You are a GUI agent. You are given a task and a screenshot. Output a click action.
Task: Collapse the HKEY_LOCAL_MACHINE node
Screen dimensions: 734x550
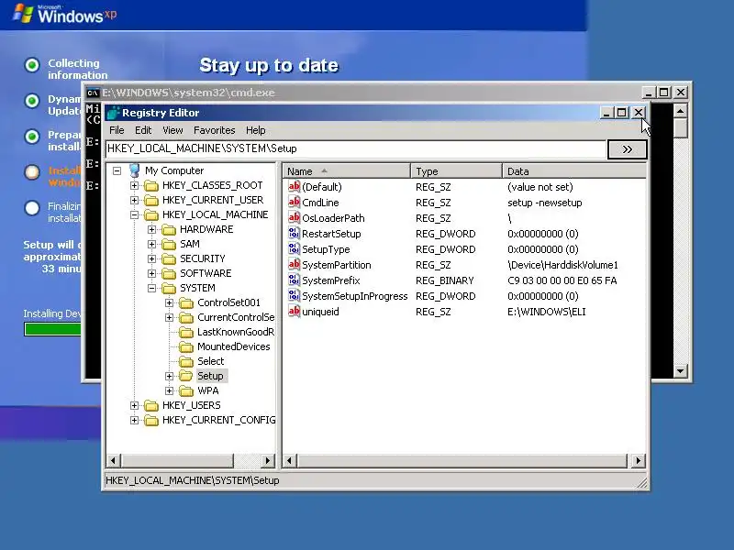tap(134, 215)
